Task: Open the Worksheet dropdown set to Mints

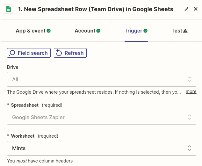Action: click(101, 148)
